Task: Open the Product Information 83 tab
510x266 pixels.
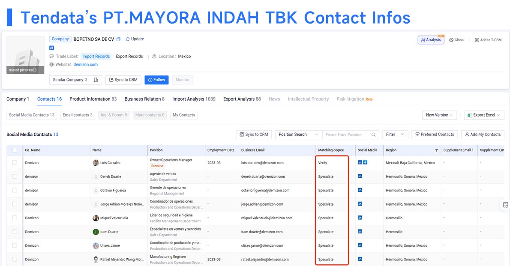Action: [x=93, y=99]
